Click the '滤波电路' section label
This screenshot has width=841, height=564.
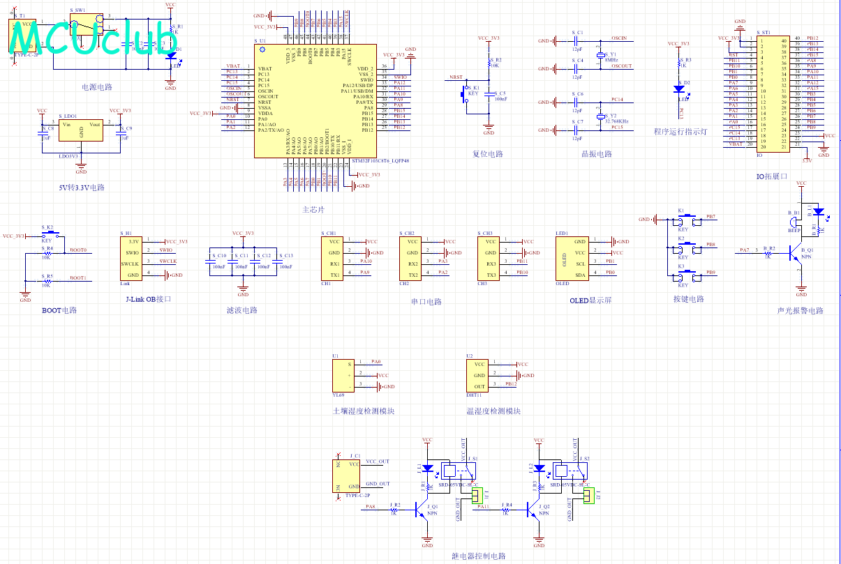242,310
